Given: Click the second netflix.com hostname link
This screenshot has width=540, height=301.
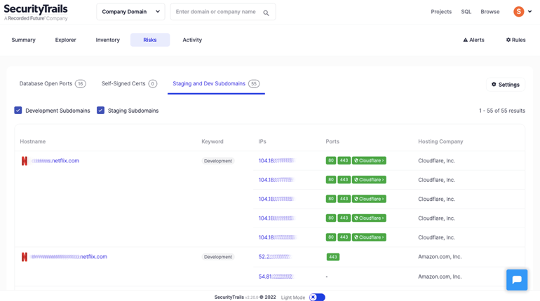Looking at the screenshot, I should click(69, 257).
